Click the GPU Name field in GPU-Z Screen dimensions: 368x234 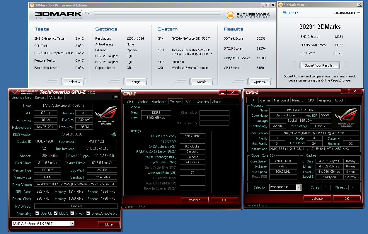tap(63, 106)
